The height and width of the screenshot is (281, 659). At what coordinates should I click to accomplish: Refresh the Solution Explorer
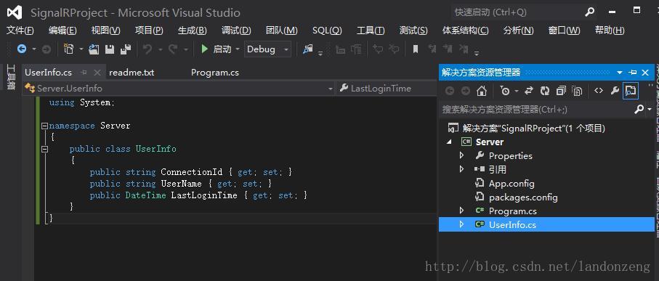coord(545,91)
